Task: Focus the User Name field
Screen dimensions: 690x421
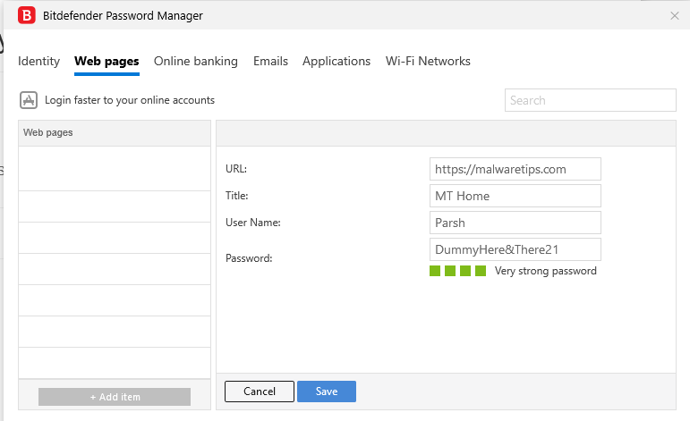Action: (x=515, y=223)
